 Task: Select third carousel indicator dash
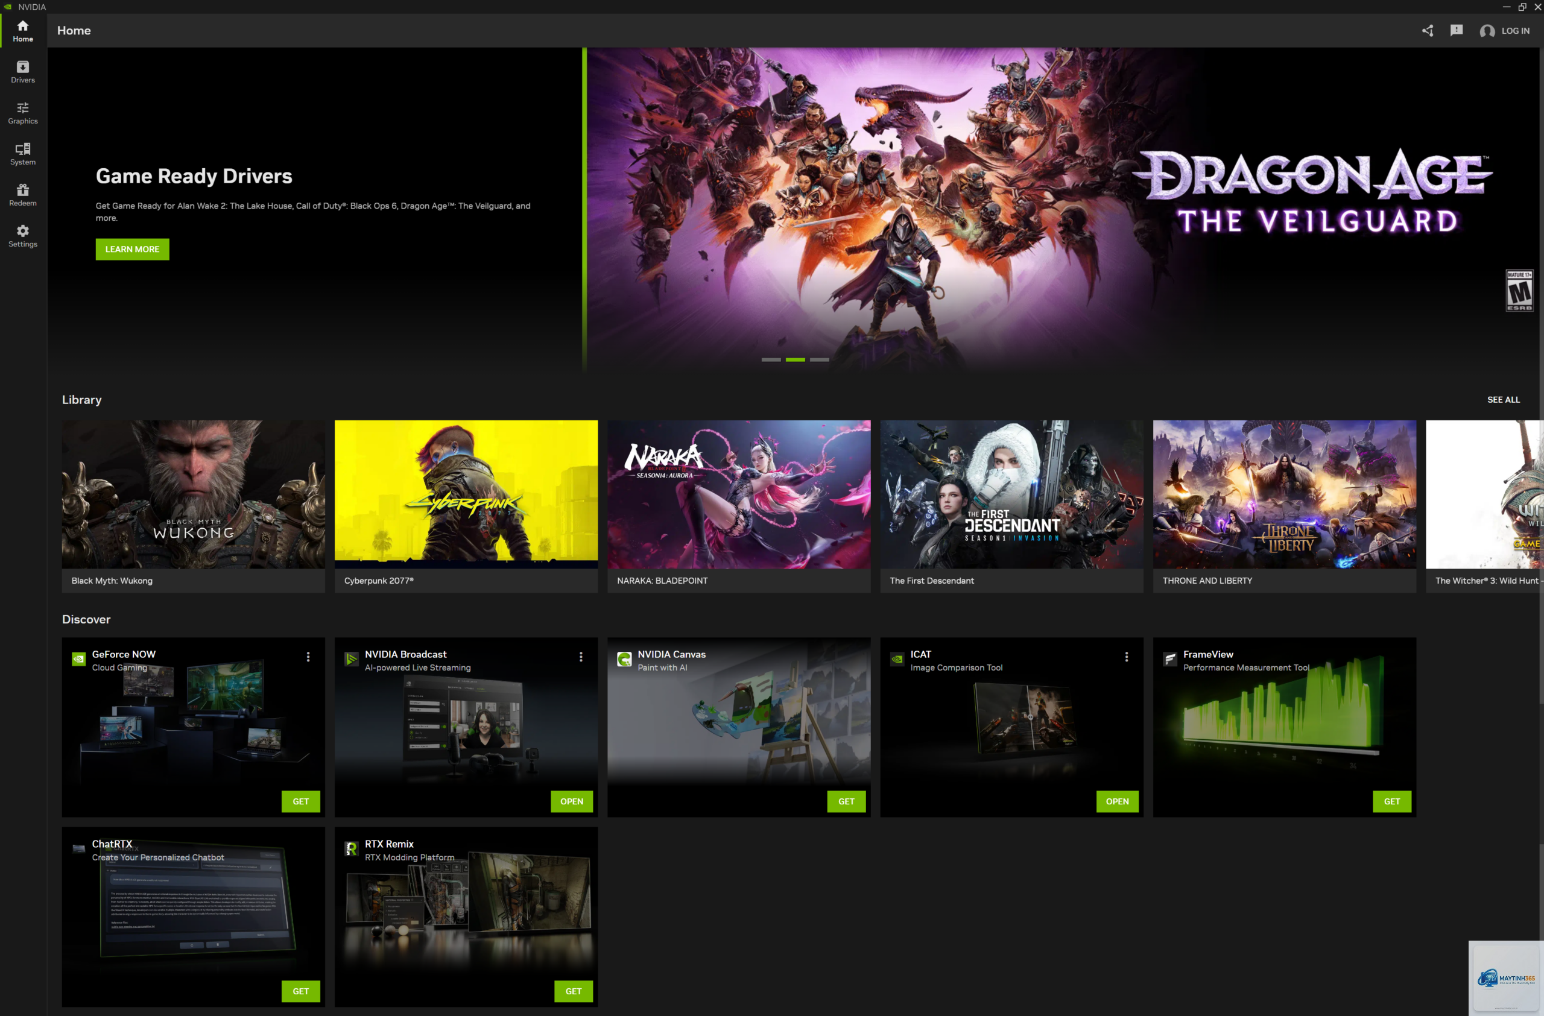coord(820,360)
